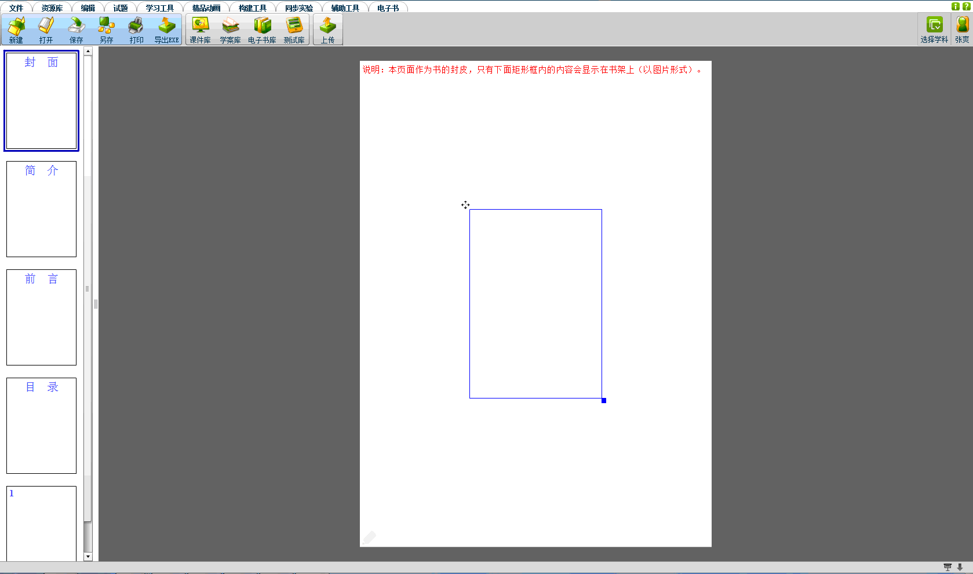Select the 目录 page thumbnail
This screenshot has width=973, height=574.
point(41,426)
